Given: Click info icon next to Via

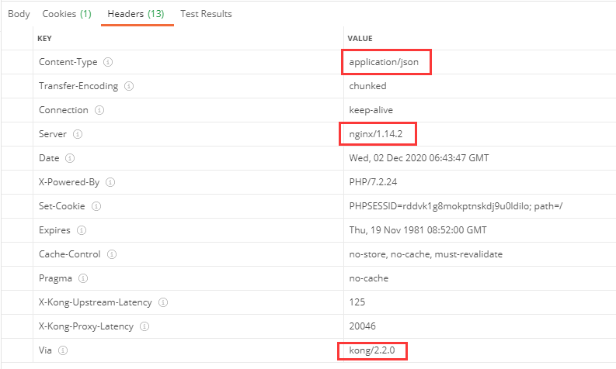Looking at the screenshot, I should click(x=63, y=350).
